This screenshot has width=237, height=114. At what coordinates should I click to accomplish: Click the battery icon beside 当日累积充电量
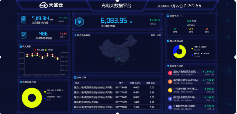23,20
